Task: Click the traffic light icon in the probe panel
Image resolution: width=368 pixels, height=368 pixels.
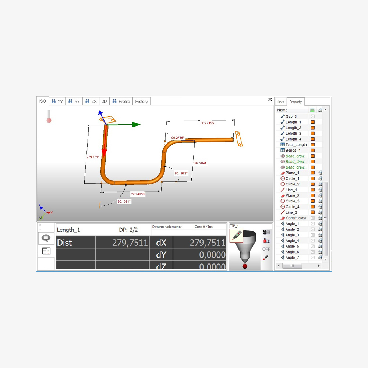Action: tap(266, 233)
